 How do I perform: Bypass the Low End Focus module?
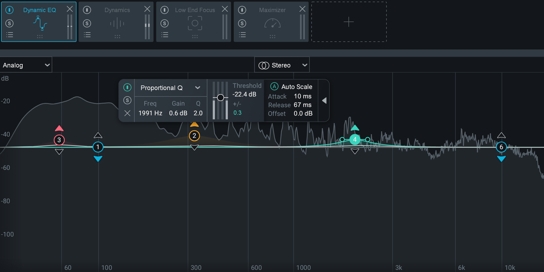tap(165, 10)
